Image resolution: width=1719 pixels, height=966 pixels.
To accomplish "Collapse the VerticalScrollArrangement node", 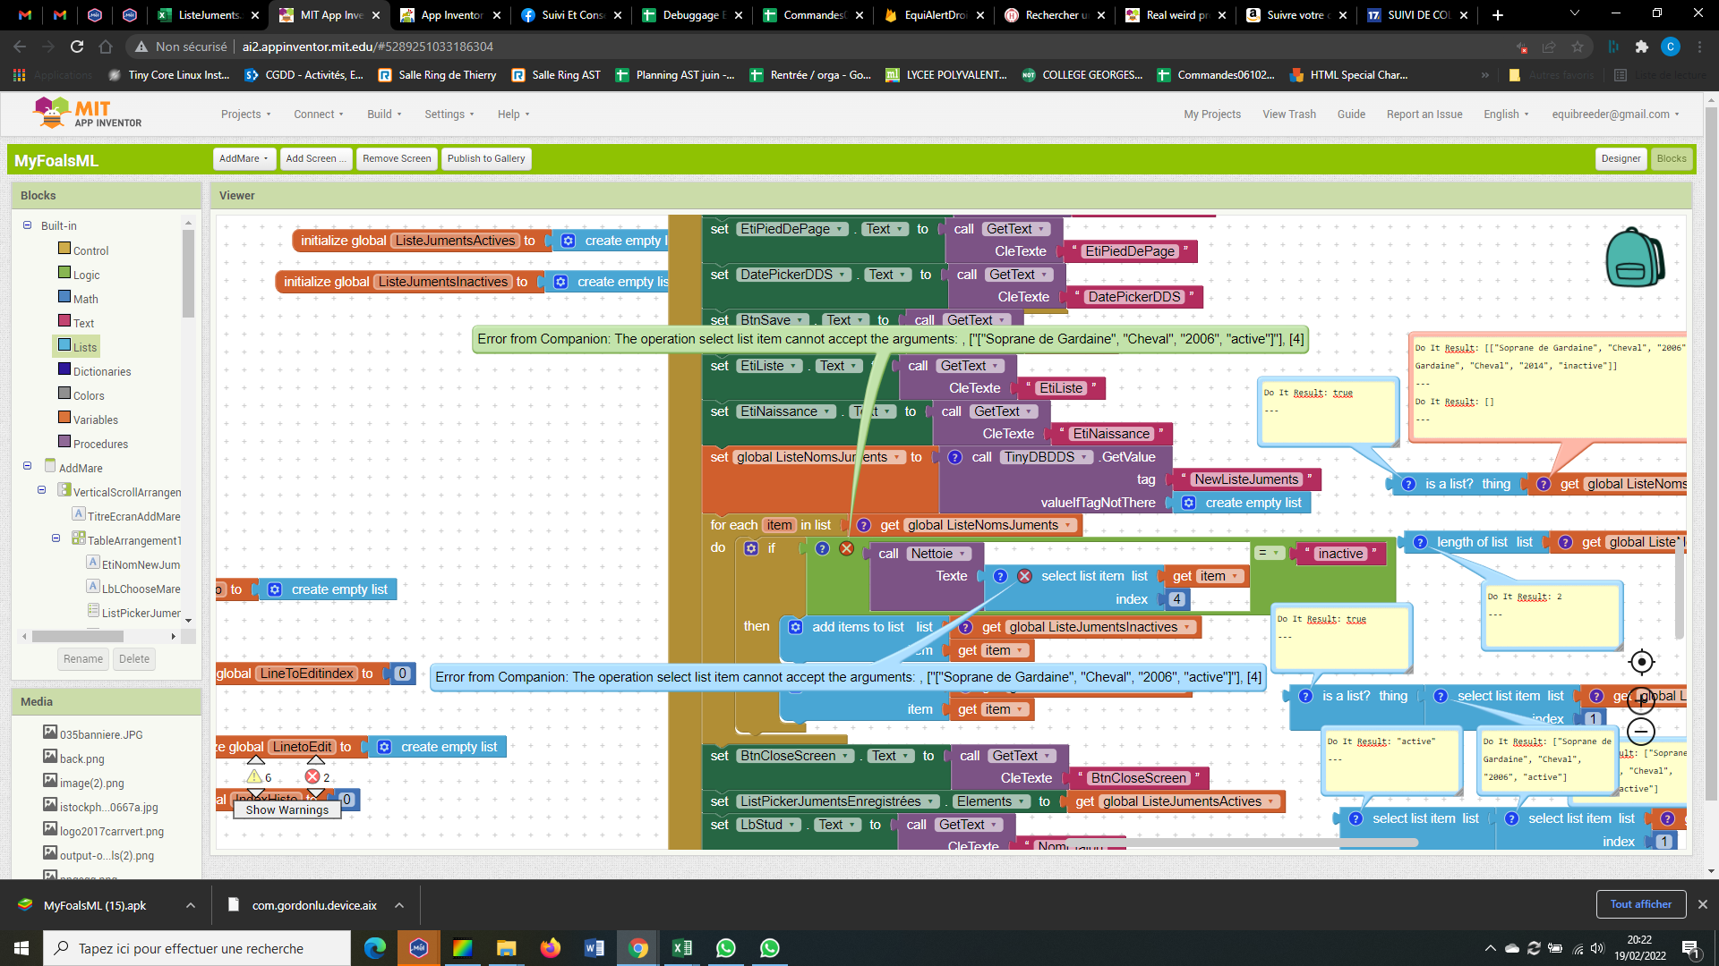I will 41,490.
